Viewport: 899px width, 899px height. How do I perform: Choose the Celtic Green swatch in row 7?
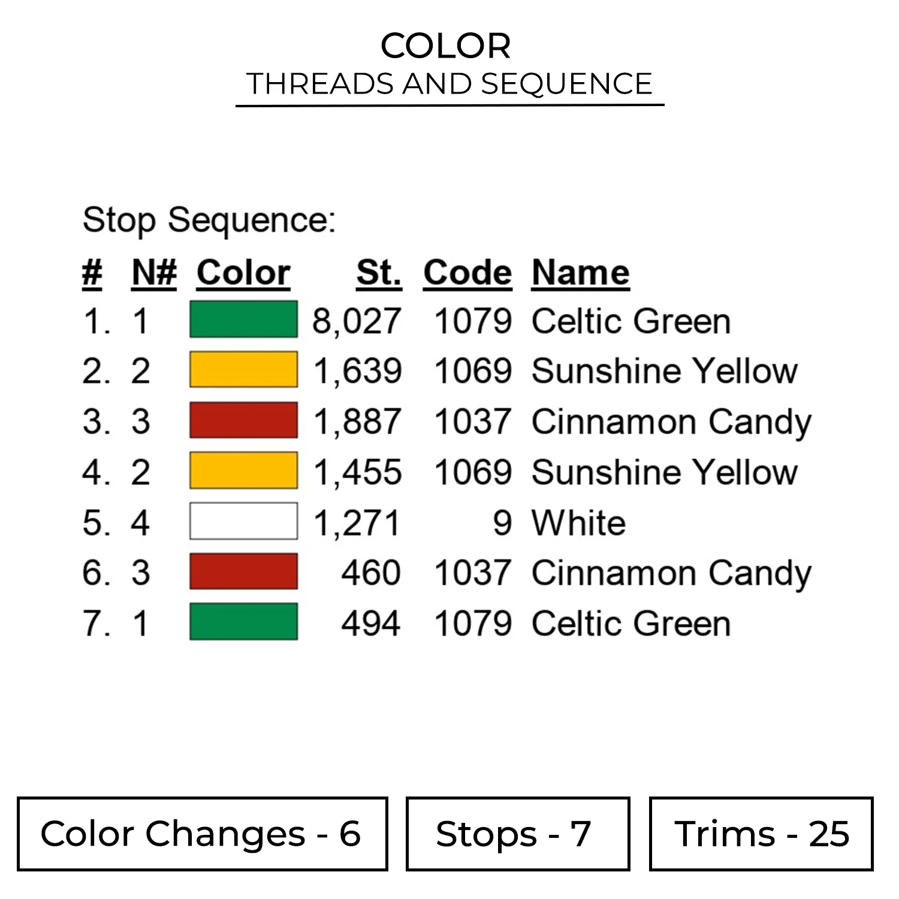(243, 622)
